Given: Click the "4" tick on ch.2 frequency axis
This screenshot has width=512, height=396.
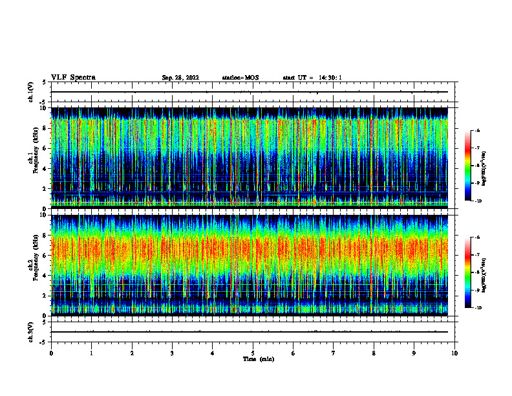Looking at the screenshot, I should pyautogui.click(x=45, y=276).
